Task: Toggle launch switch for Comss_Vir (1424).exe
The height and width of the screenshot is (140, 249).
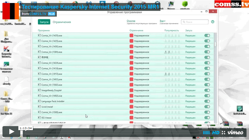Action: point(207,63)
